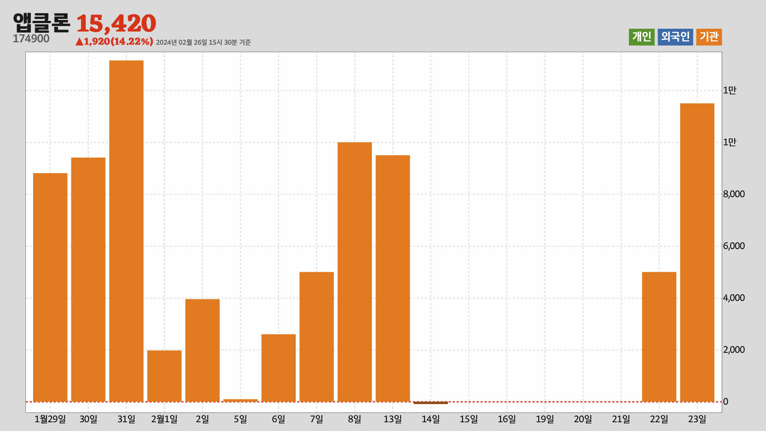
Task: Click the 15,420 price value
Action: [116, 24]
